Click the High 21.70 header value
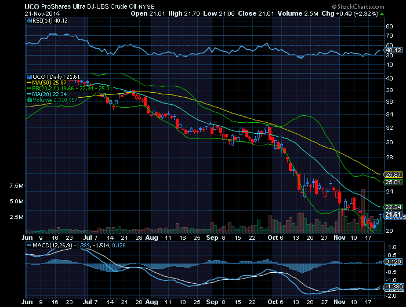Screen dimensions: 406x307 pos(184,14)
